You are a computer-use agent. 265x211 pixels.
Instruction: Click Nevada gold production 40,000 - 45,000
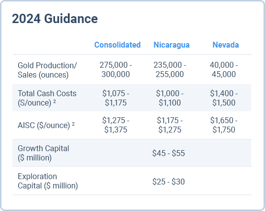point(224,70)
